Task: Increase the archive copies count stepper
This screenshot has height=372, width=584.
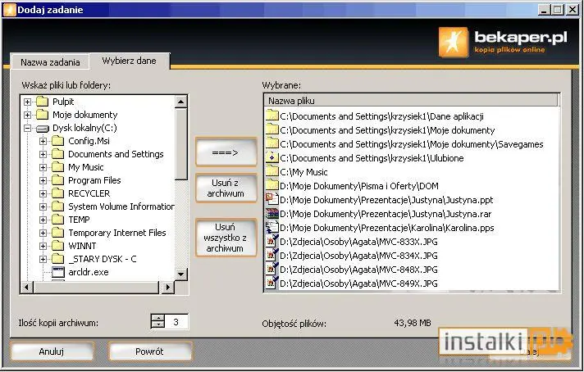Action: click(x=158, y=318)
